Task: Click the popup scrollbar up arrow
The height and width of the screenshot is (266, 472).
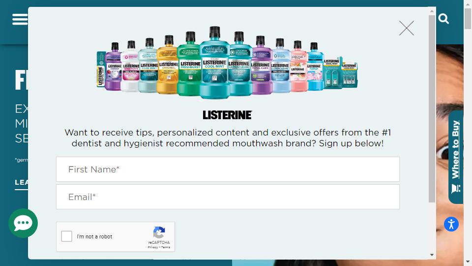Action: pos(432,11)
